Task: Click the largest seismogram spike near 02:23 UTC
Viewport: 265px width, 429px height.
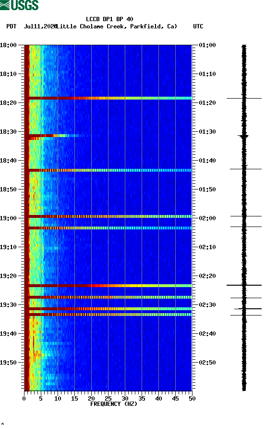Action: (244, 285)
